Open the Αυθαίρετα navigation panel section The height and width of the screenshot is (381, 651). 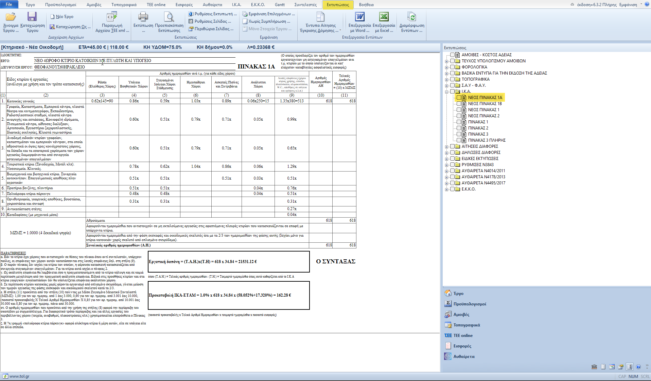tap(464, 357)
